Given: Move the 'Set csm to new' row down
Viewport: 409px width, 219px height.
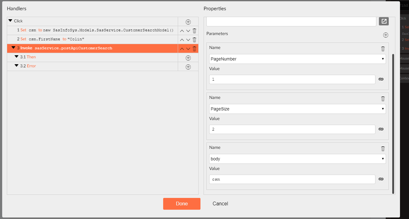Looking at the screenshot, I should pos(188,31).
